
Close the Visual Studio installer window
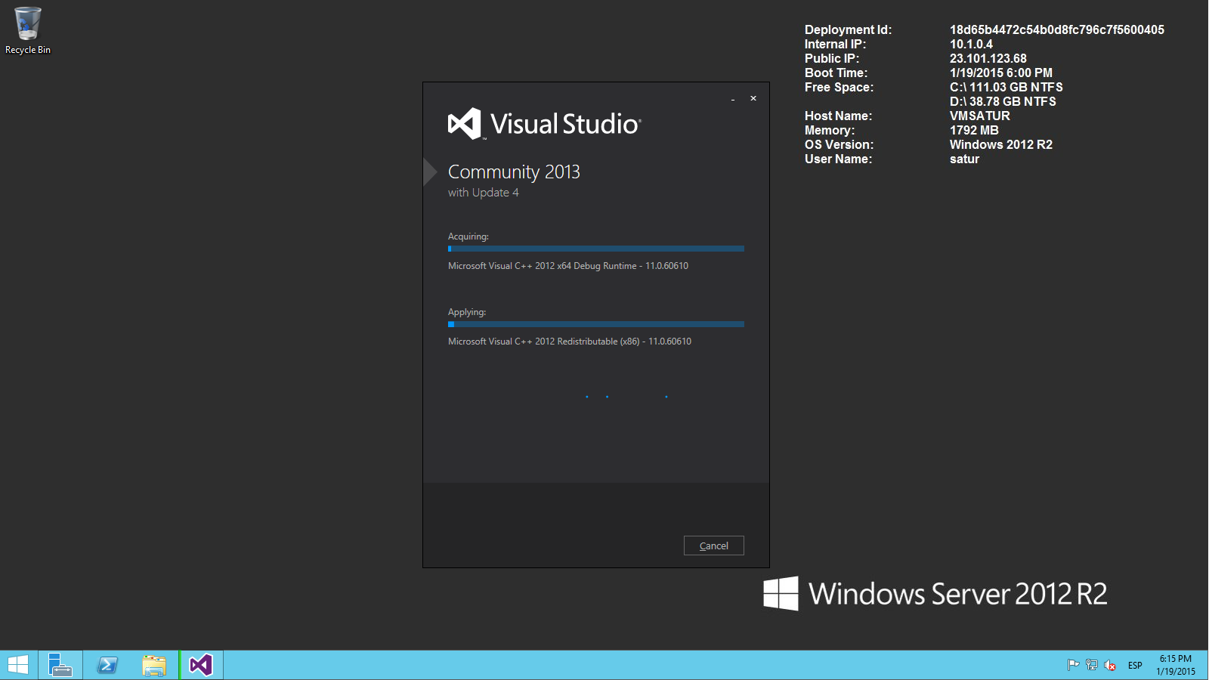coord(753,98)
